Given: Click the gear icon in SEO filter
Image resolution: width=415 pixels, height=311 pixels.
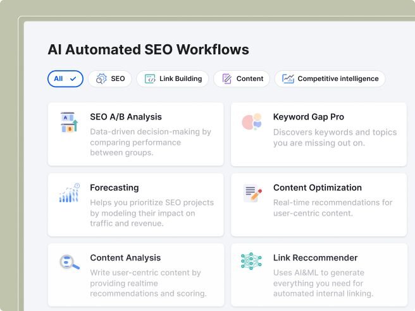Looking at the screenshot, I should tap(101, 79).
